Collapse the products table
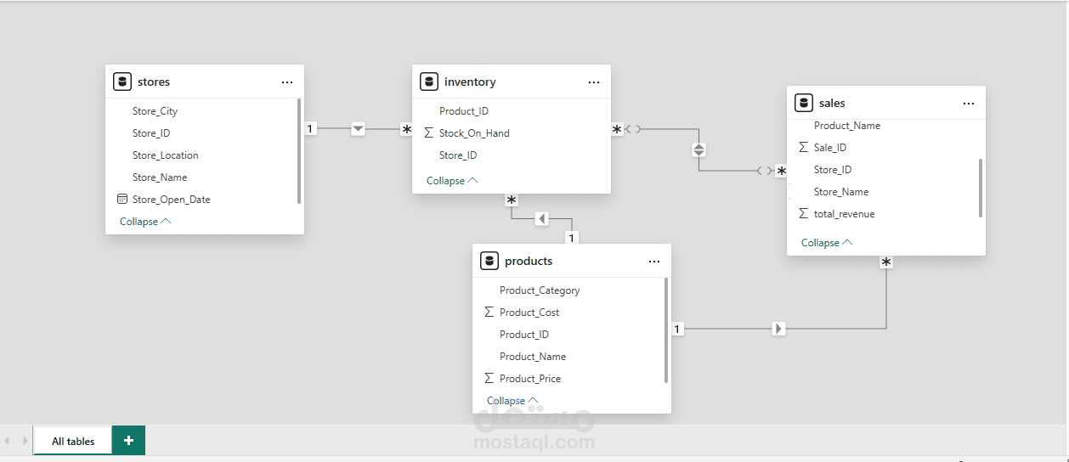Viewport: 1069px width, 462px height. 512,401
